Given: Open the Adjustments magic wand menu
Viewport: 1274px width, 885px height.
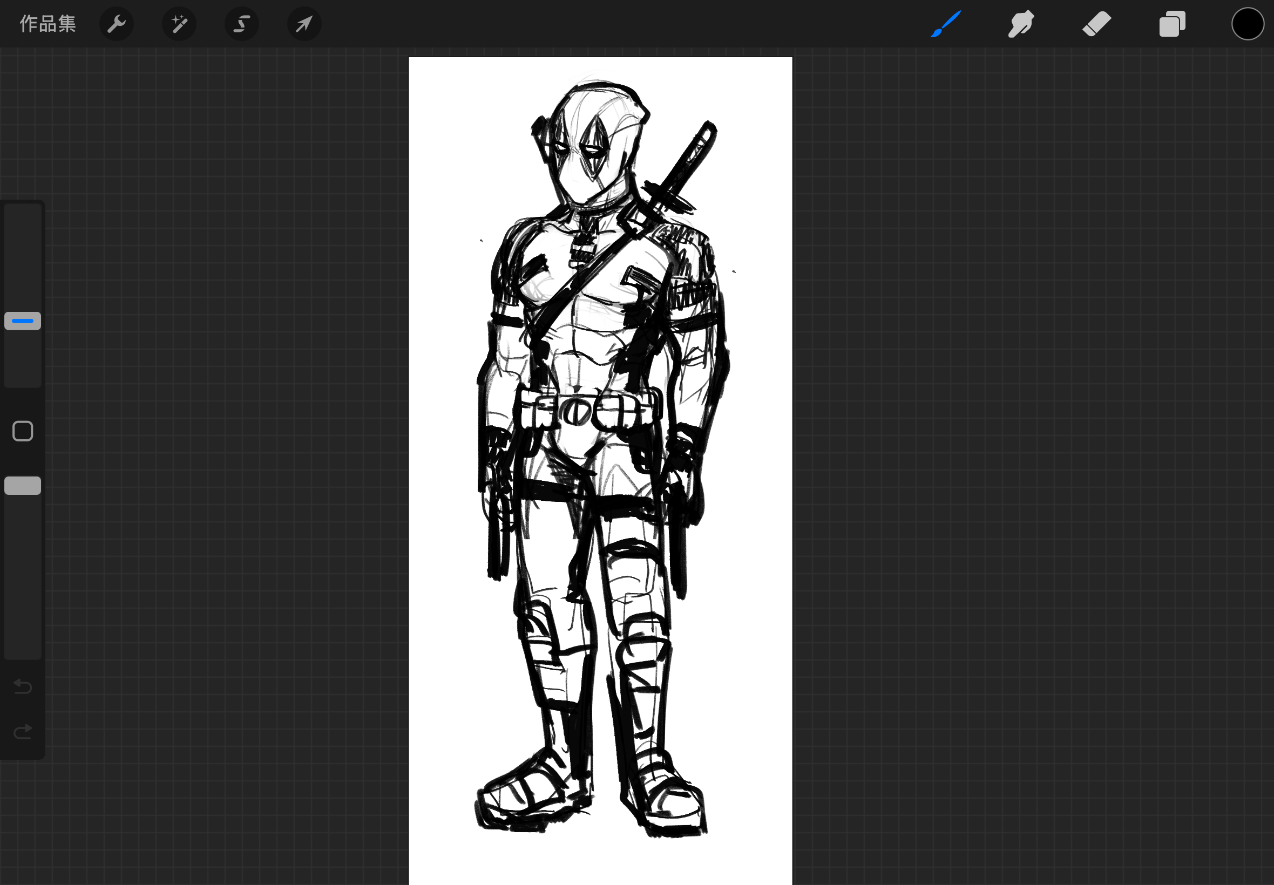Looking at the screenshot, I should (x=179, y=24).
